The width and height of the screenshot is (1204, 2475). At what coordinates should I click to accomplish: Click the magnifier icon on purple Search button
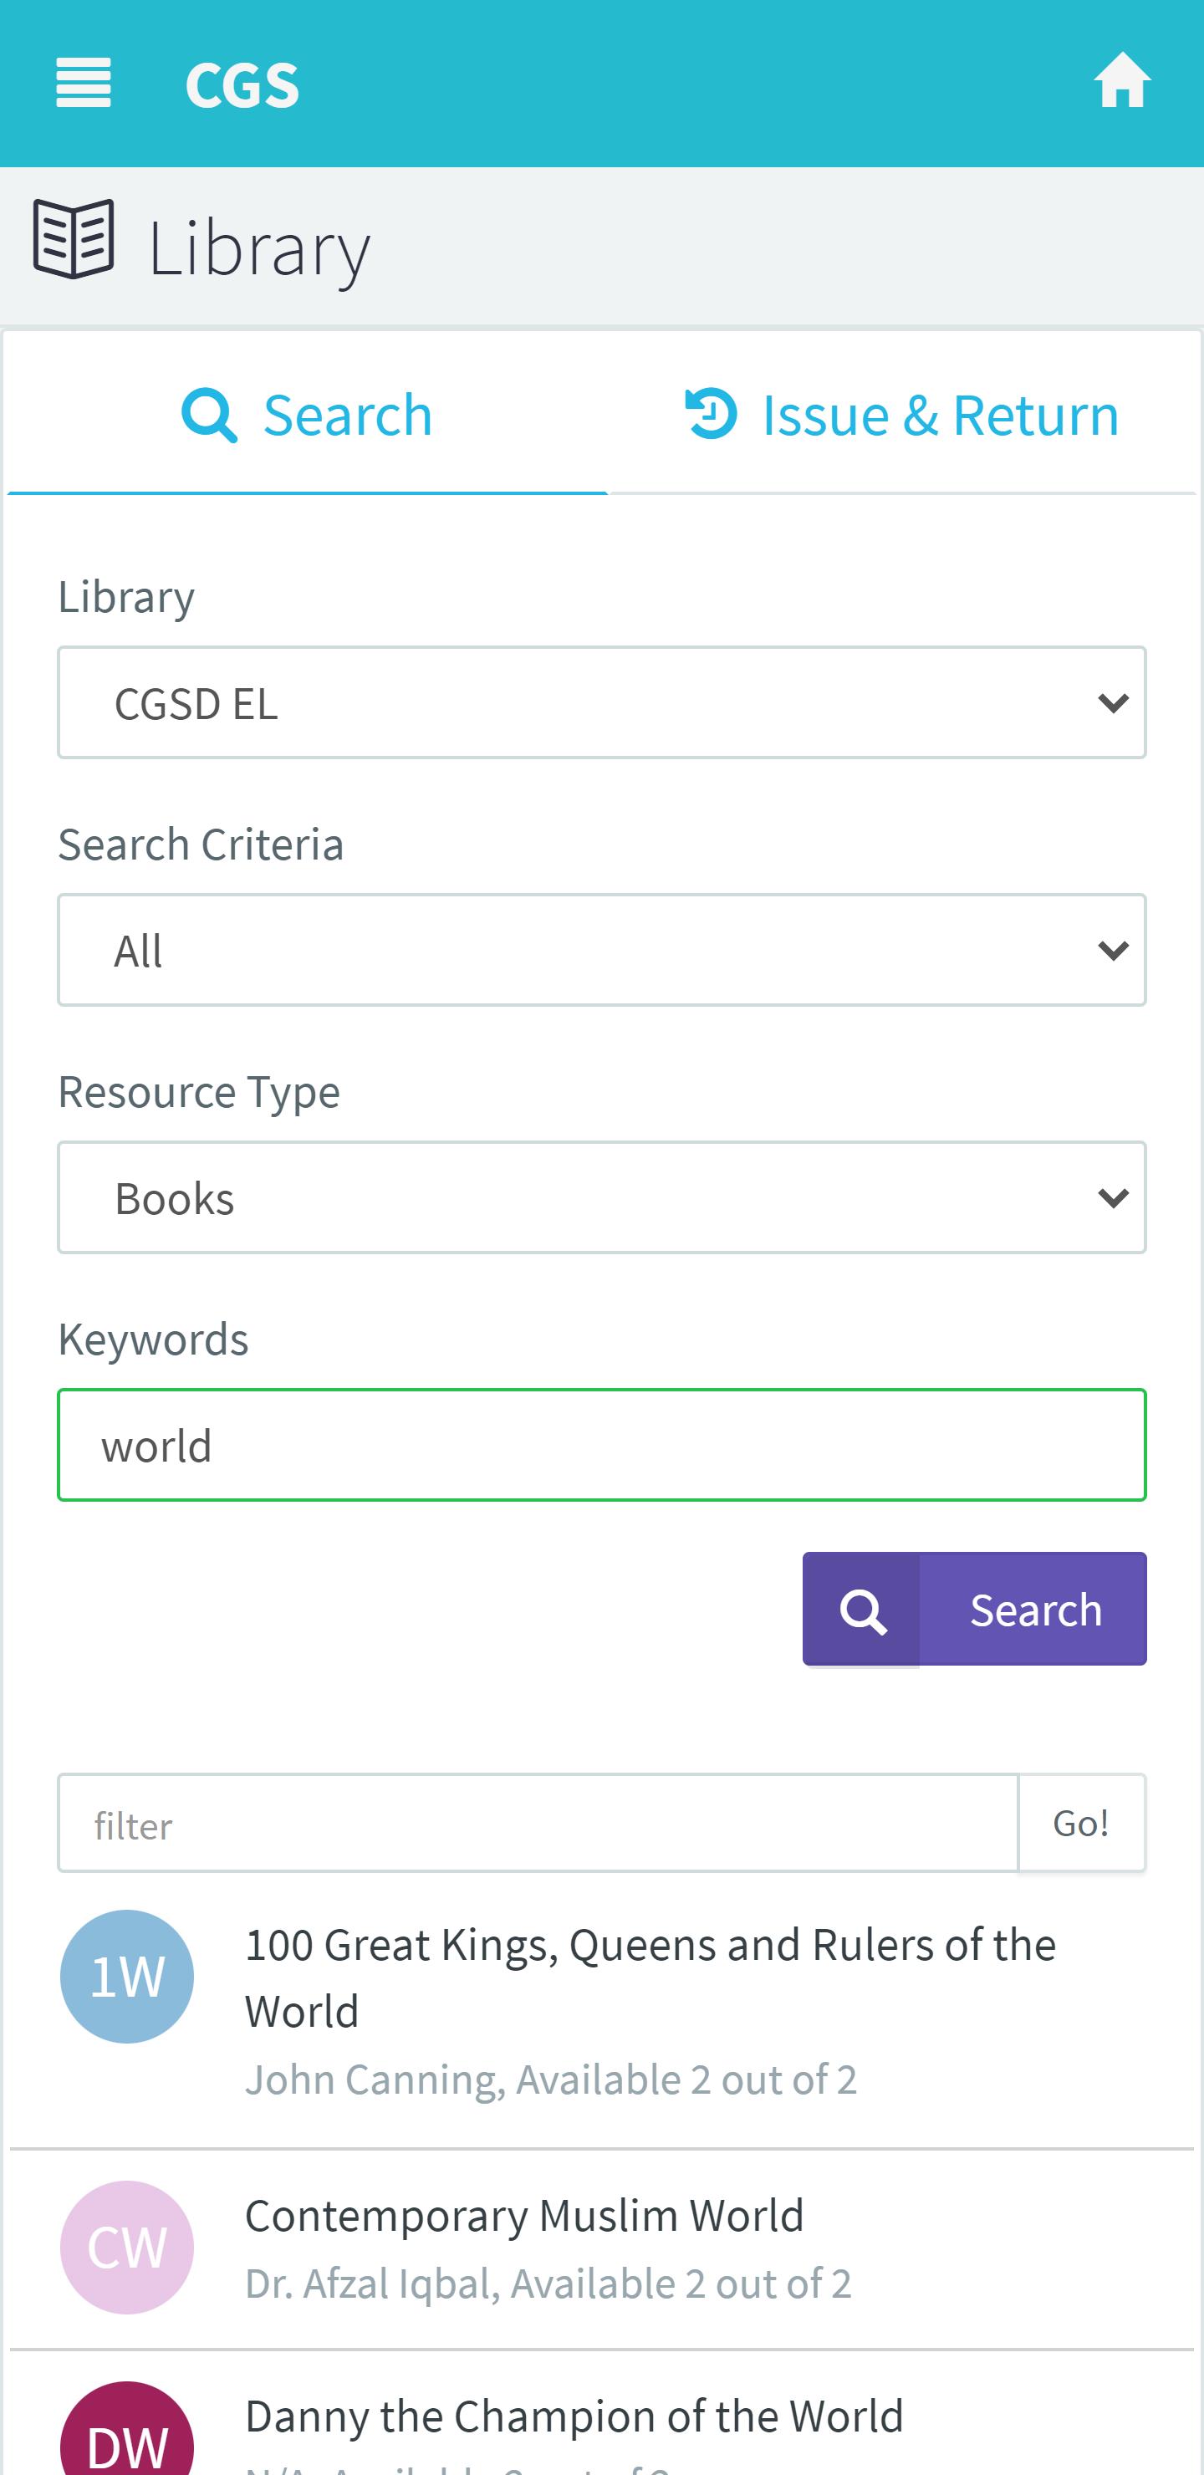click(x=862, y=1610)
